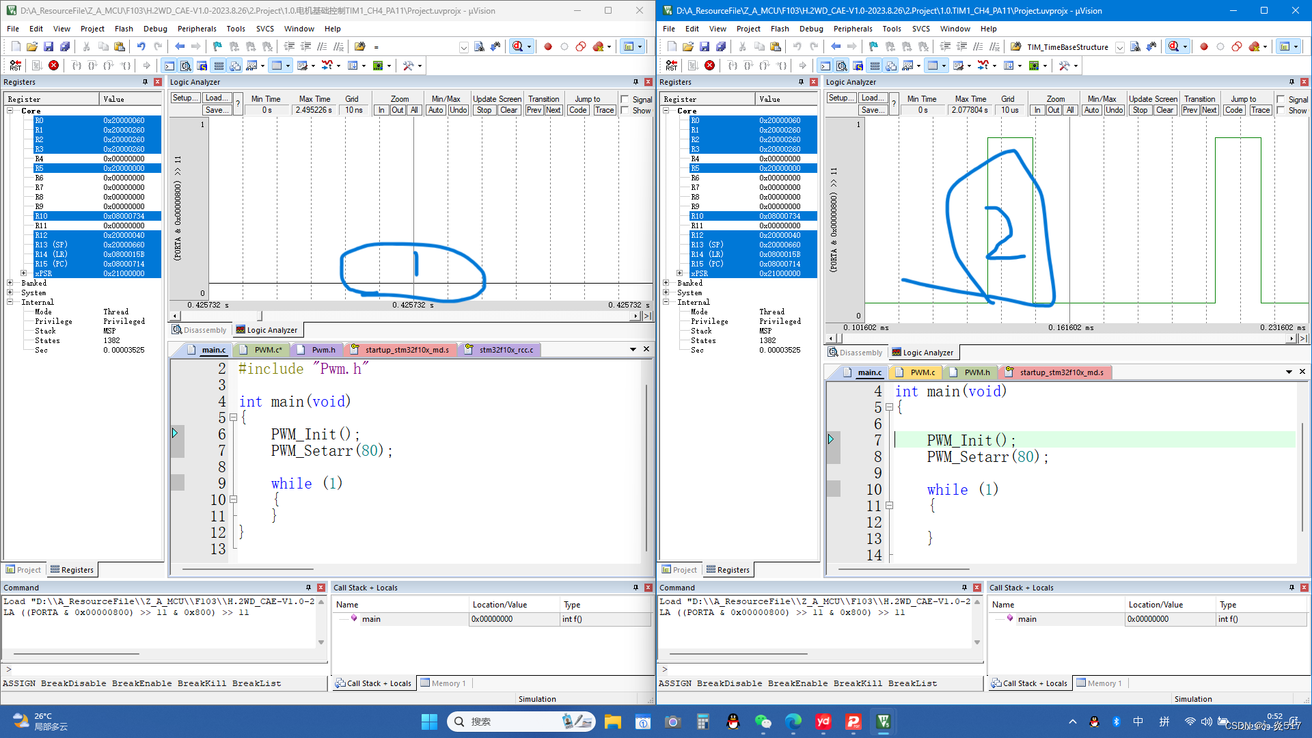
Task: Enable the Signal checkbox in right Logic Analyzer
Action: [1281, 99]
